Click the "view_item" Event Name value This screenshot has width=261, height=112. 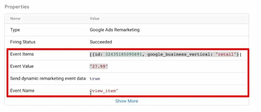tap(104, 91)
